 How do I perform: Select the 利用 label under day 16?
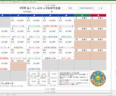click(28, 42)
